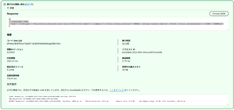Click the START RequestId log line
The height and width of the screenshot is (110, 234).
[43, 97]
